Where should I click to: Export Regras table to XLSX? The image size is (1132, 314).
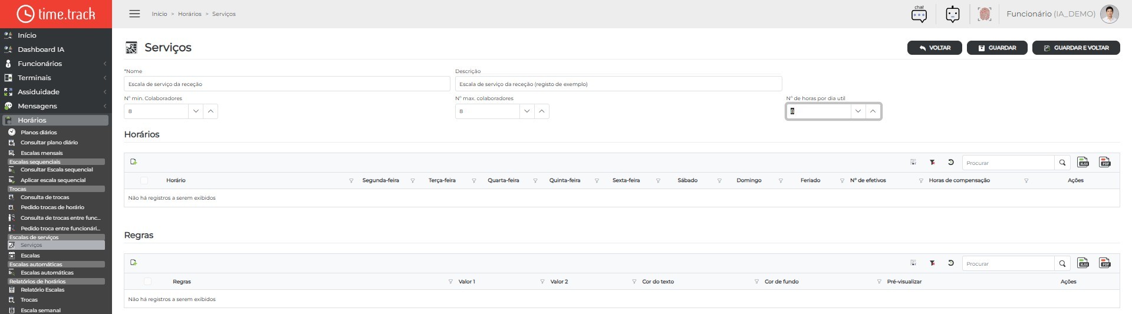tap(1083, 263)
